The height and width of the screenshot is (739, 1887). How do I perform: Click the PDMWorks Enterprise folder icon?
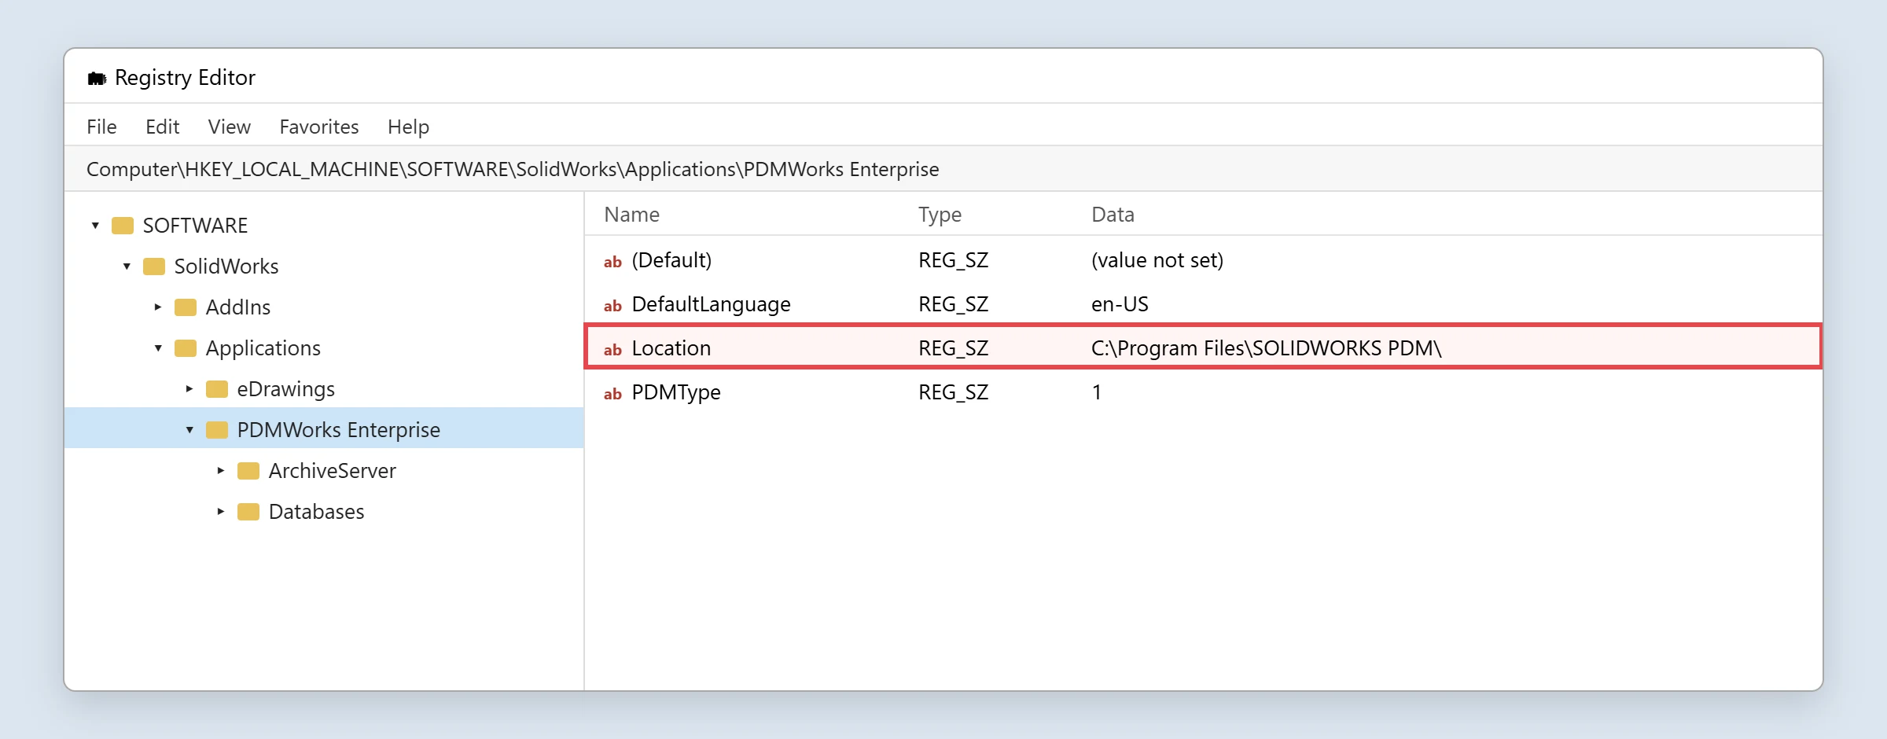pos(217,431)
